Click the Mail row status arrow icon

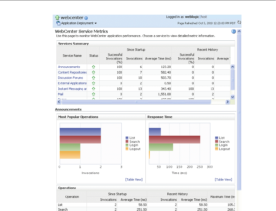[93, 94]
